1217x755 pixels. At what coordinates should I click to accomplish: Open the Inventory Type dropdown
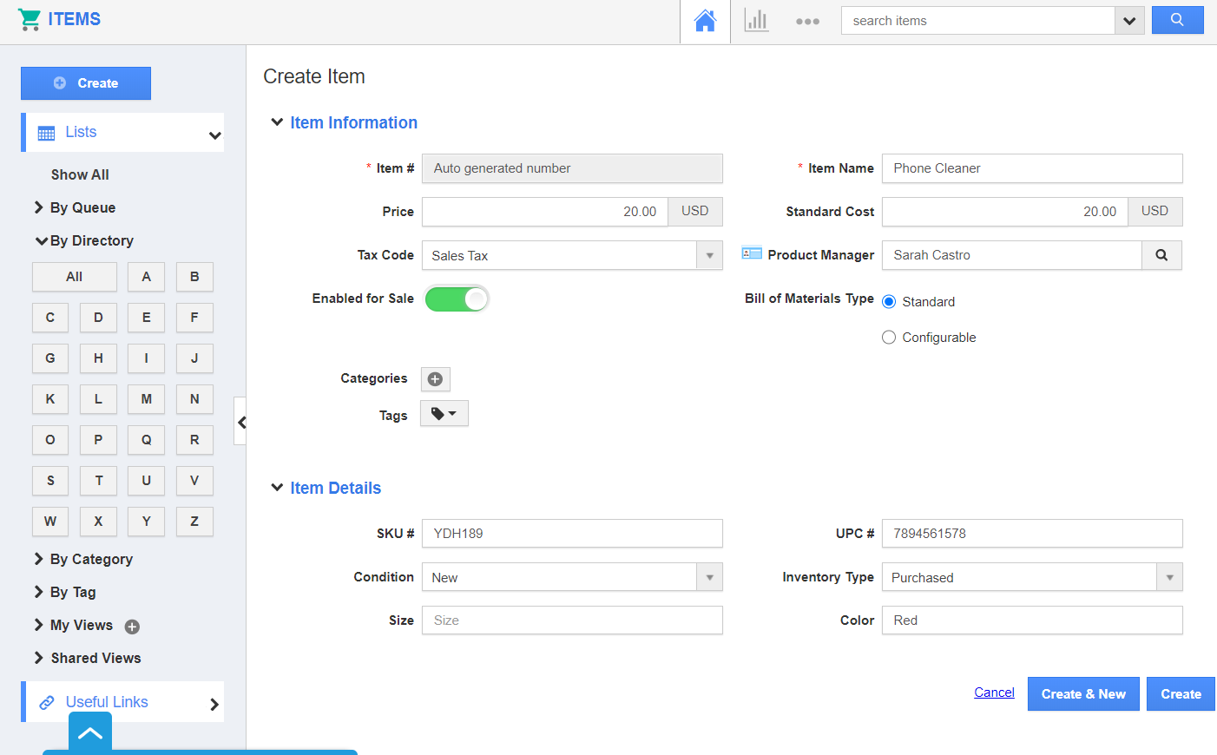click(1169, 578)
